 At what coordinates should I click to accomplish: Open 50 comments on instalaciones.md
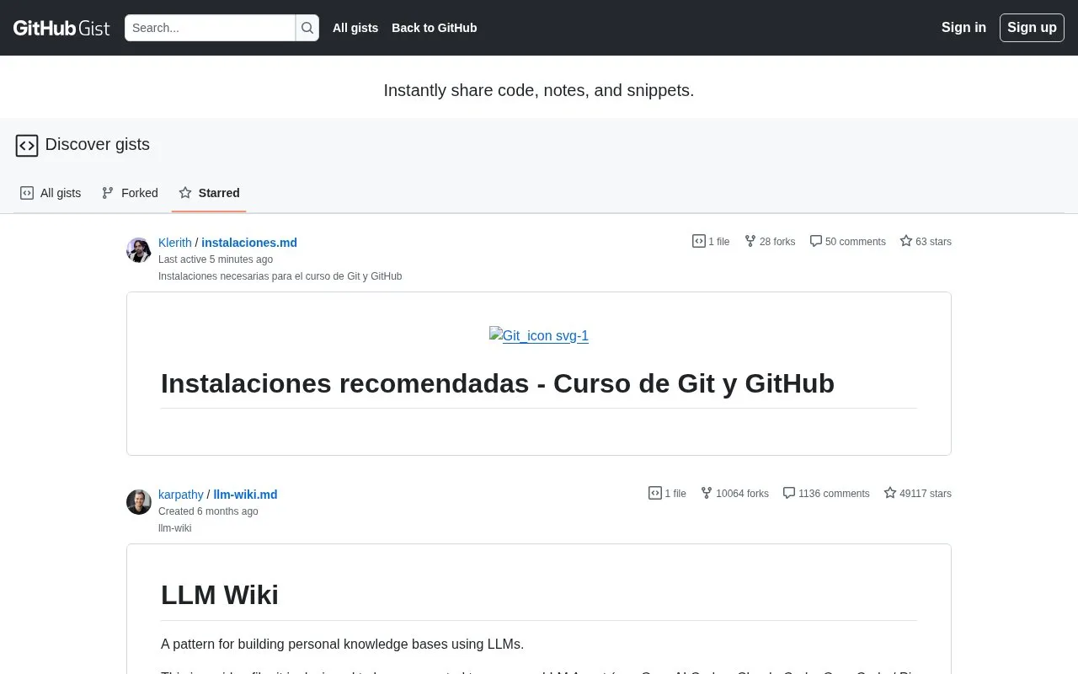coord(847,242)
